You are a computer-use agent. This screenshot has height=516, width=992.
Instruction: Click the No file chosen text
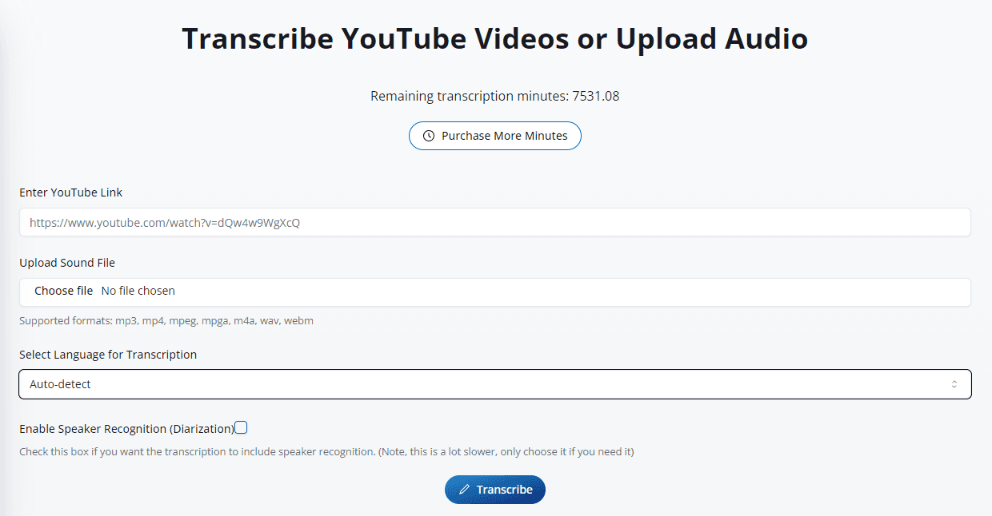138,291
